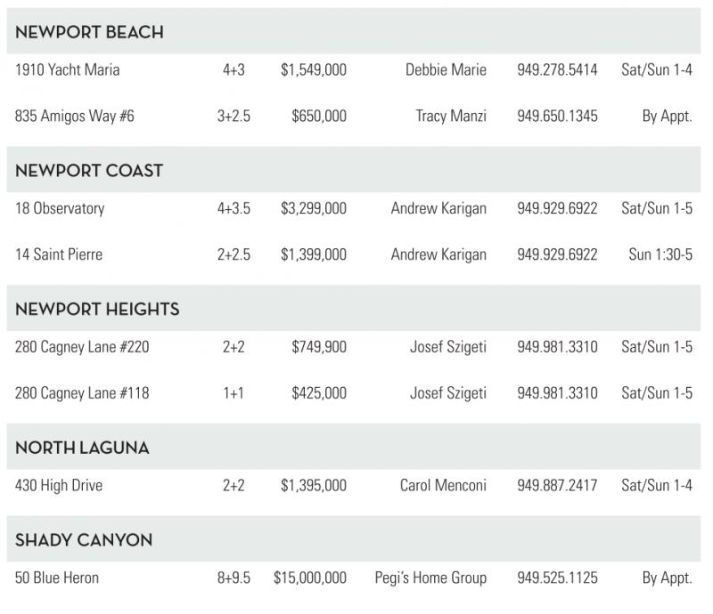This screenshot has height=614, width=713.
Task: Click the Shady Canyon section header
Action: click(84, 540)
